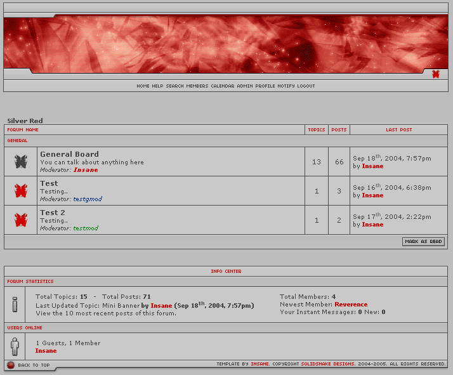This screenshot has width=453, height=375.
Task: Open the Mini Banner topic link
Action: 121,306
